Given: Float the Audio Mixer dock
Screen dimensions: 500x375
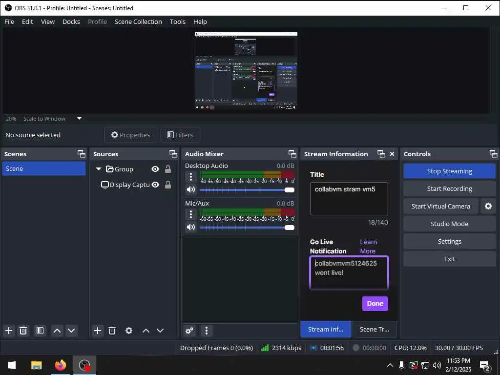Looking at the screenshot, I should (292, 154).
